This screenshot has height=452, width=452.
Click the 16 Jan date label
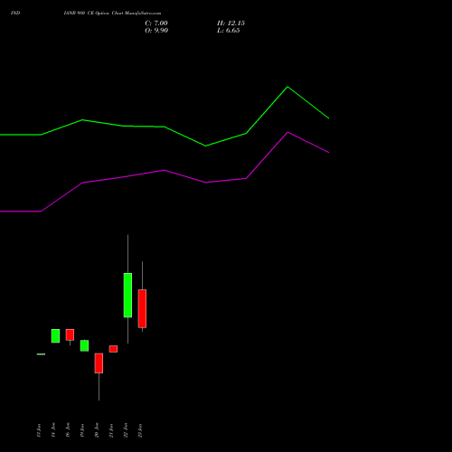tap(68, 430)
